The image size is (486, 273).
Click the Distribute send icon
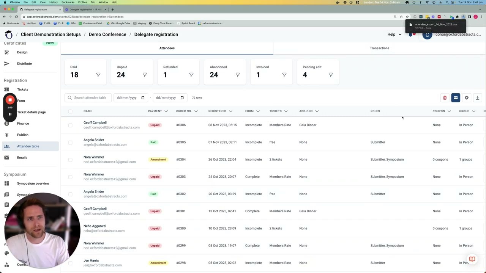point(6,64)
